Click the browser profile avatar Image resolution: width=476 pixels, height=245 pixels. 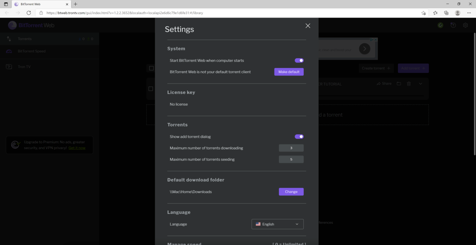click(x=458, y=13)
